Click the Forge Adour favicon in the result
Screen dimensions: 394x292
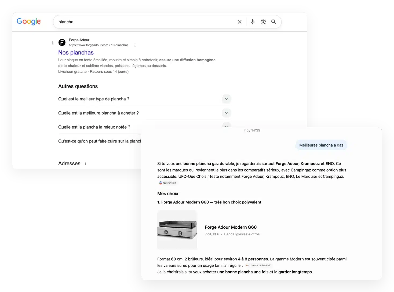pos(62,42)
